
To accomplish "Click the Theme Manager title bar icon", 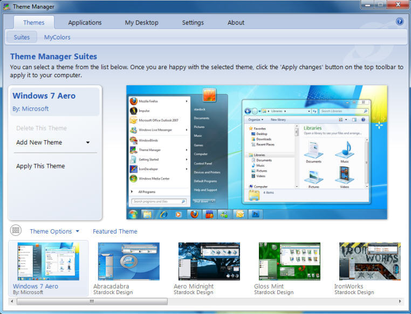I will (6, 6).
